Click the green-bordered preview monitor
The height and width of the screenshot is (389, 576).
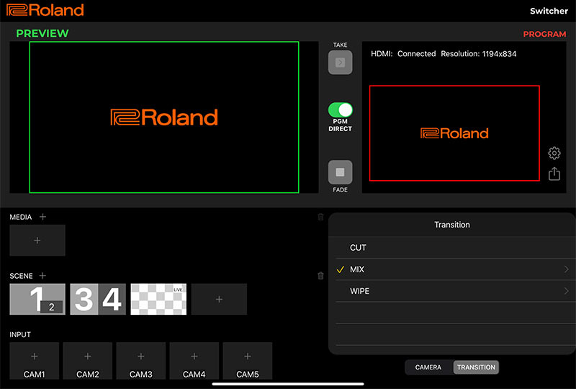[164, 117]
